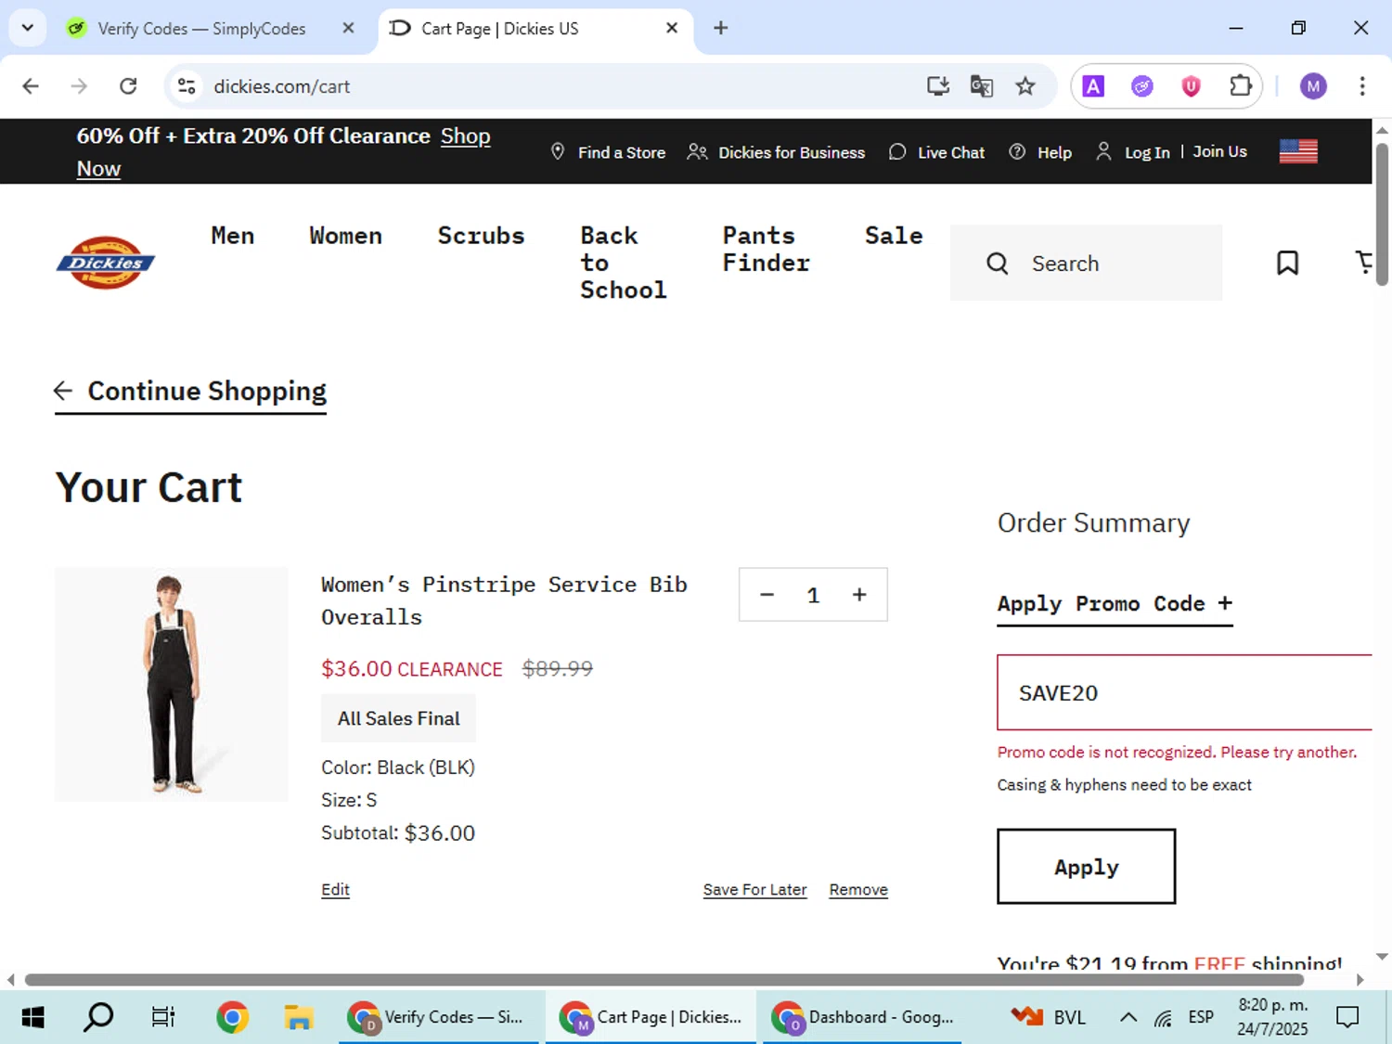1392x1044 pixels.
Task: Click the horizontal scrollbar
Action: [664, 980]
